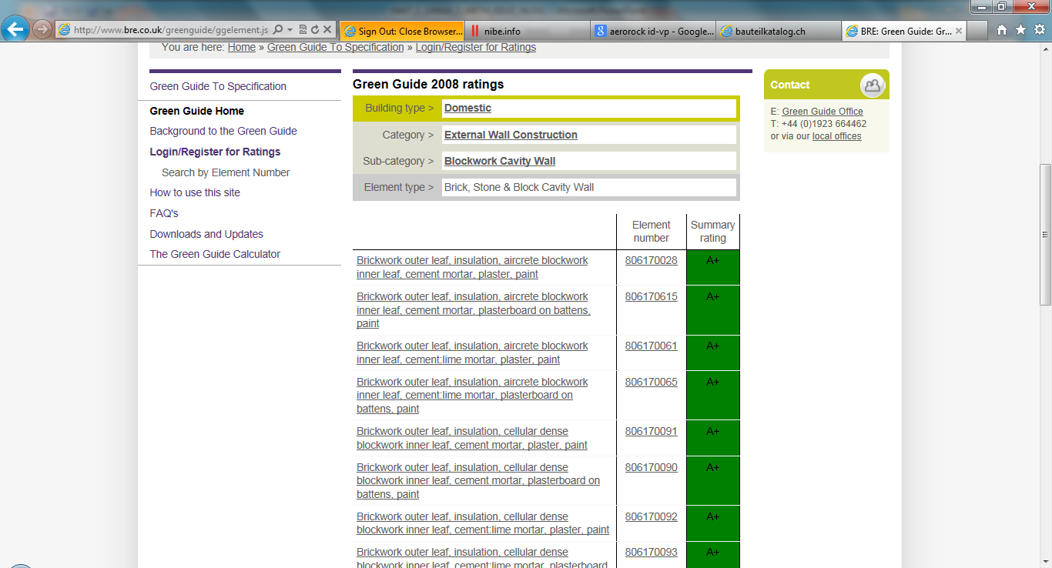Screen dimensions: 1052x568
Task: Open aircrete, cement mortar, plasterboard on battens link
Action: 474,310
